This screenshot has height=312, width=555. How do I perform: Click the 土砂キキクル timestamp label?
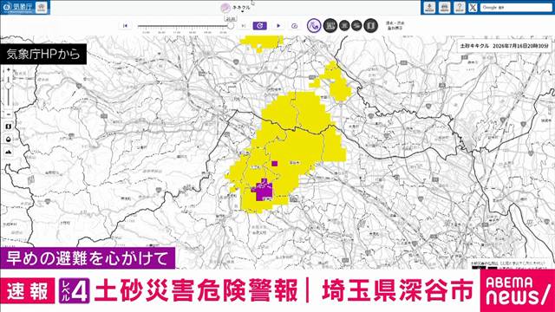pyautogui.click(x=505, y=46)
